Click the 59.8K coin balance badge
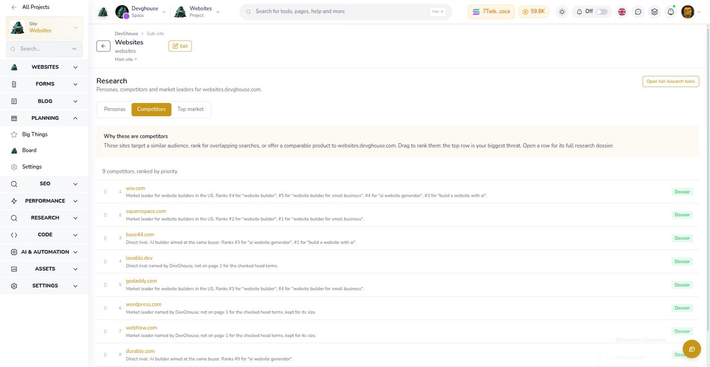This screenshot has height=367, width=710. [533, 12]
